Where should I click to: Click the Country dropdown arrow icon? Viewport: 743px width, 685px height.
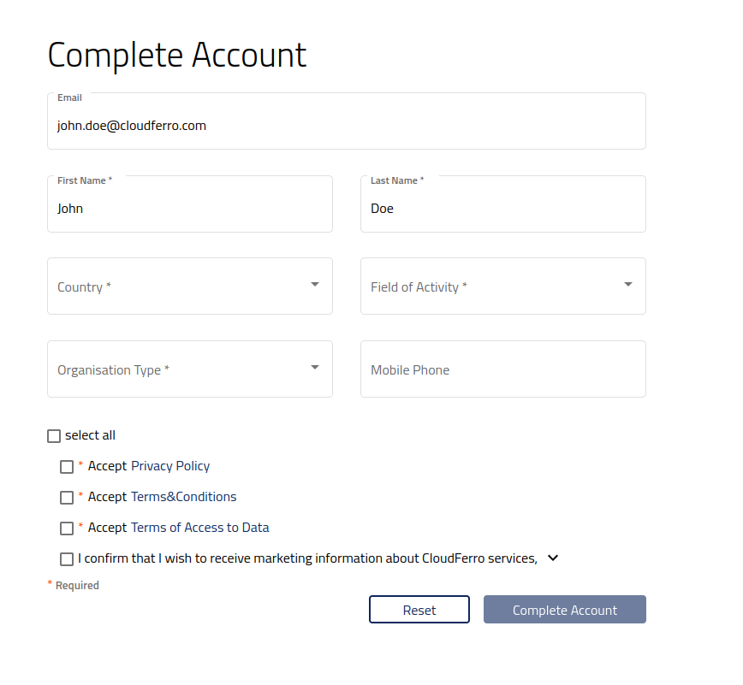click(x=315, y=285)
